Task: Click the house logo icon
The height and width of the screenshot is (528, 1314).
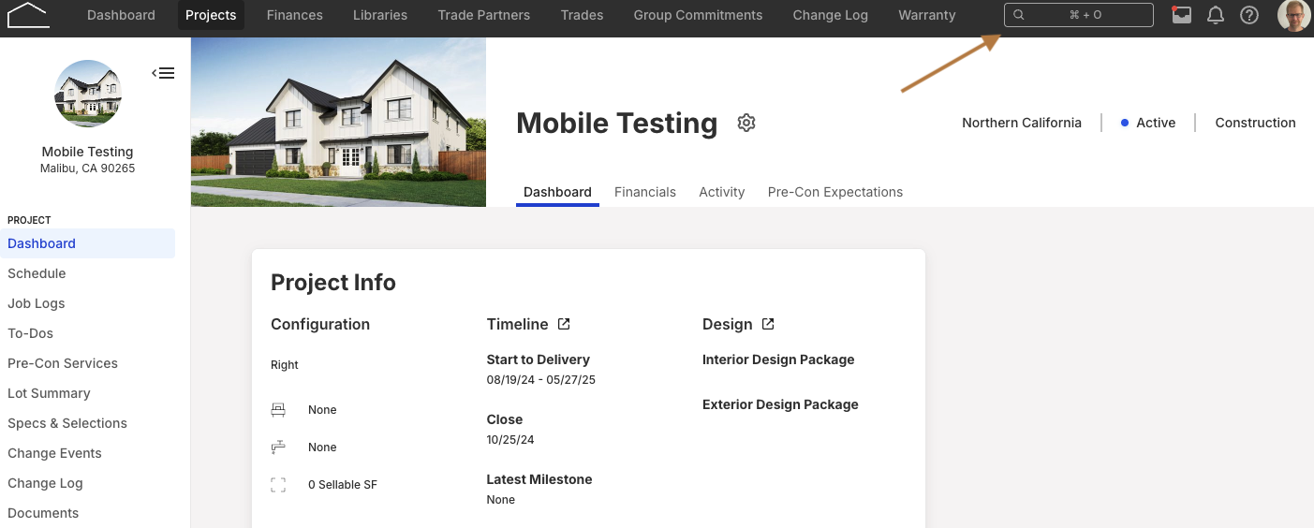Action: 27,14
